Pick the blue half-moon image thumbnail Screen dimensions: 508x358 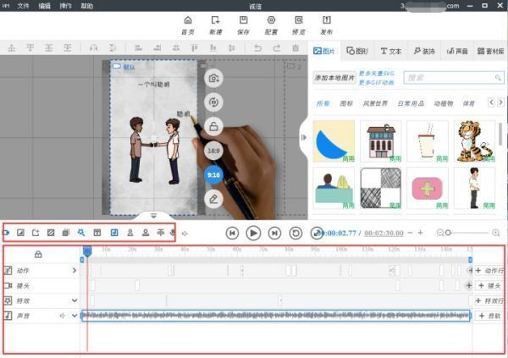coord(334,141)
